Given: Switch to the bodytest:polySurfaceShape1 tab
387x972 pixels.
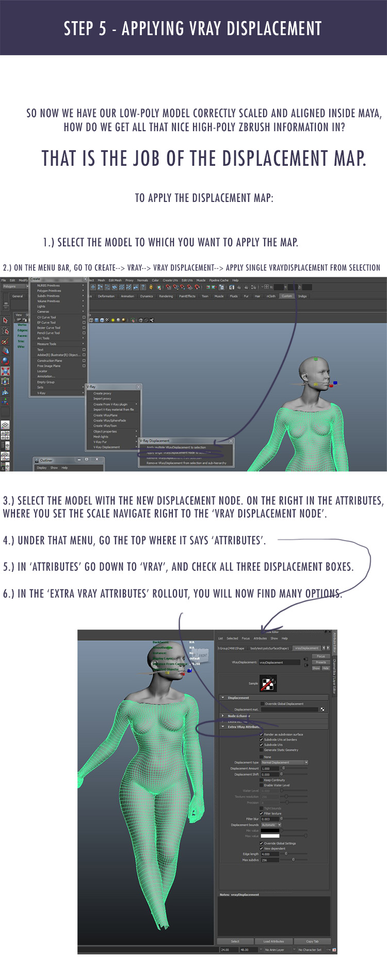Looking at the screenshot, I should point(270,648).
